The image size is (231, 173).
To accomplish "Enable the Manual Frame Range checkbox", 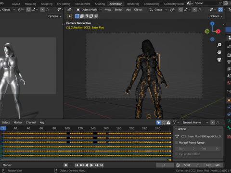I will pos(177,143).
